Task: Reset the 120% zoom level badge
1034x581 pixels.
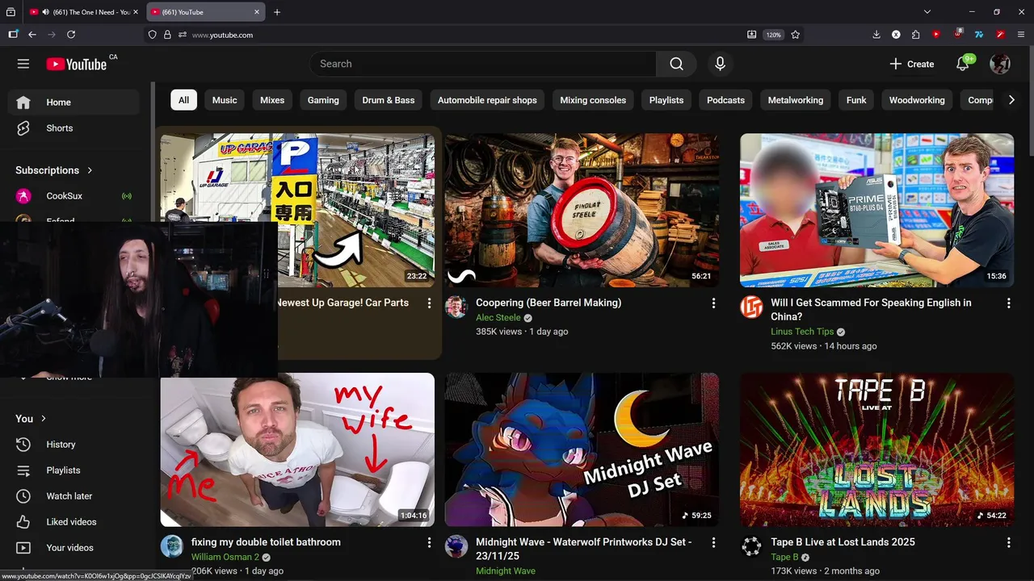Action: 774,35
